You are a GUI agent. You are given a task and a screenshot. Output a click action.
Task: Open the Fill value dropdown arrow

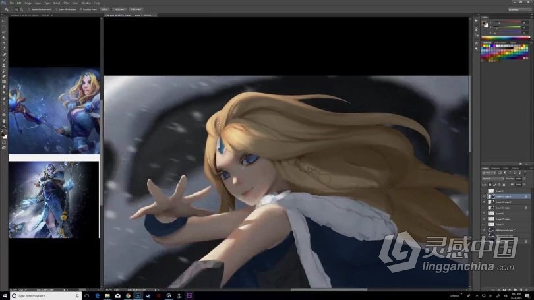pyautogui.click(x=524, y=185)
